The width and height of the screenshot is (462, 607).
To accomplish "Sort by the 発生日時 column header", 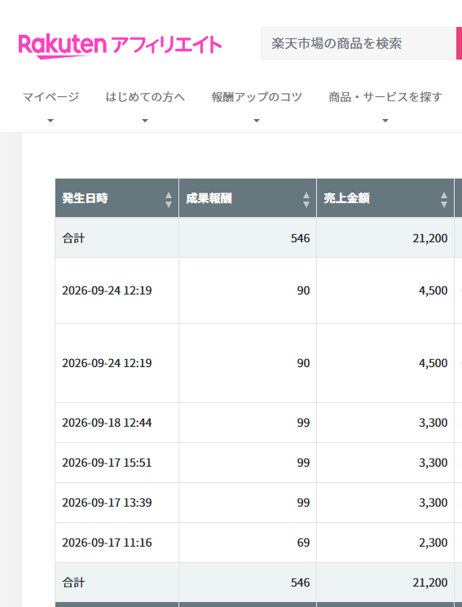I will coord(117,198).
